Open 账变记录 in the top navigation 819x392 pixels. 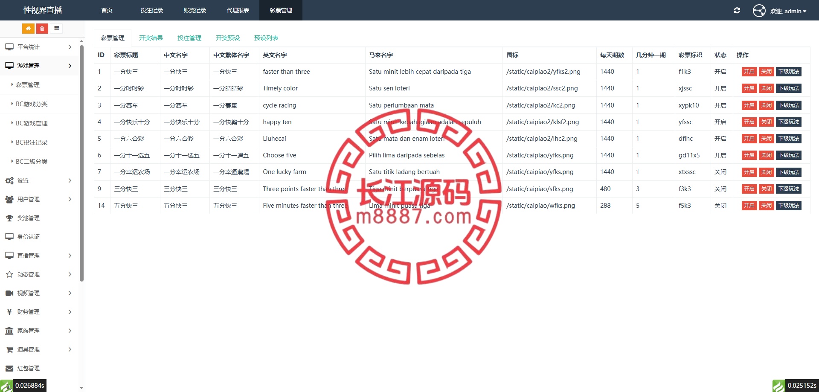195,10
